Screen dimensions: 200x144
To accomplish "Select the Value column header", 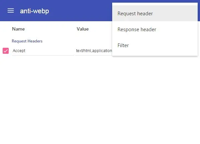I will (83, 29).
